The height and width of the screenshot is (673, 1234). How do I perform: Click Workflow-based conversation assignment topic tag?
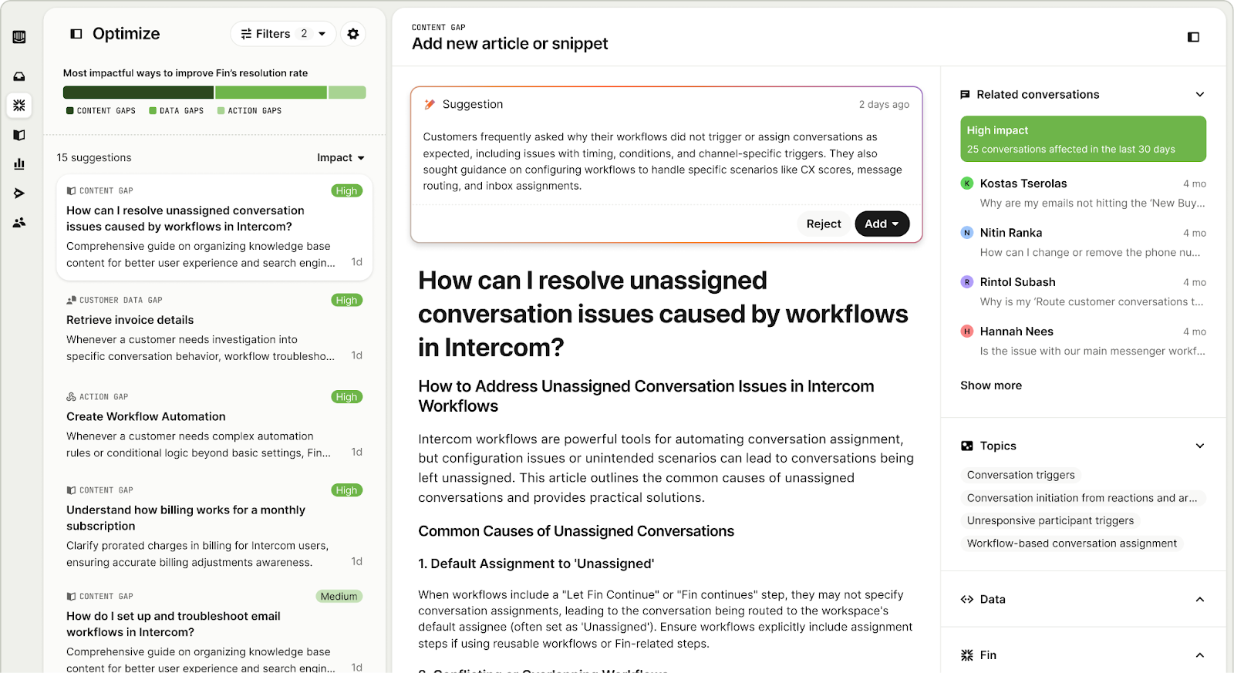[1072, 543]
